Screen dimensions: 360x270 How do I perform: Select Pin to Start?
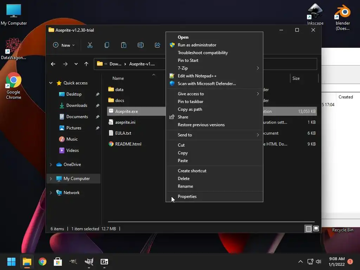(x=214, y=60)
